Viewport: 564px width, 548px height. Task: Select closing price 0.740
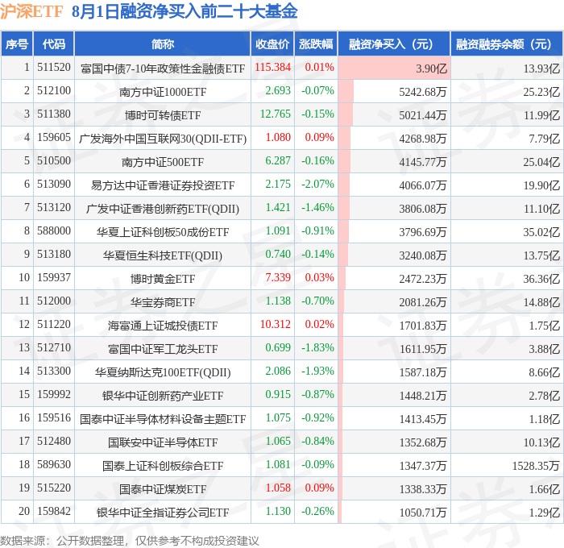coord(278,255)
